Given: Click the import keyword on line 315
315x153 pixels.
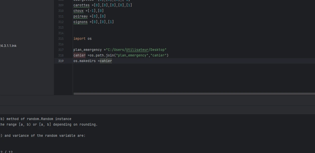Looking at the screenshot, I should click(79, 39).
